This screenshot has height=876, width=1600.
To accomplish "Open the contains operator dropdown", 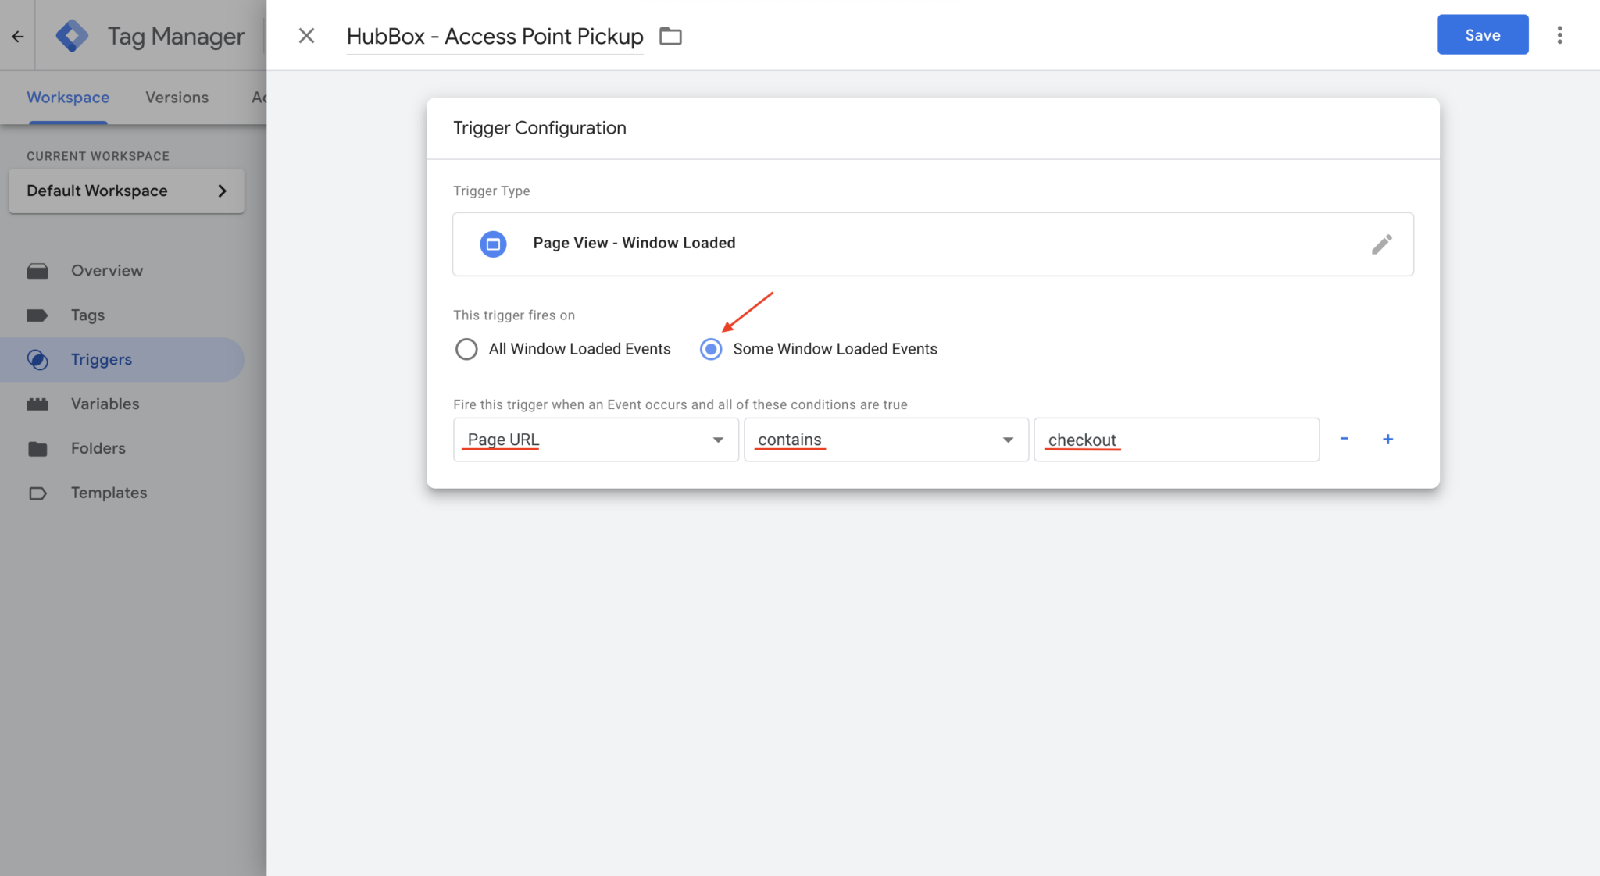I will pyautogui.click(x=886, y=440).
